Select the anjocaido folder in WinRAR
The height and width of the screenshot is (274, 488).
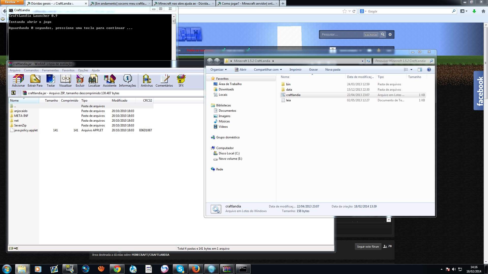[21, 111]
